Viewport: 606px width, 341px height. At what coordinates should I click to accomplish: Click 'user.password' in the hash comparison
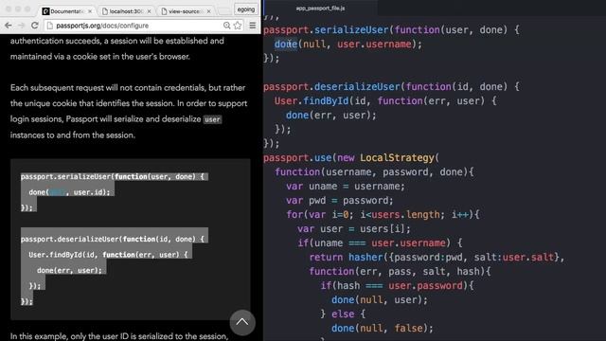point(425,286)
